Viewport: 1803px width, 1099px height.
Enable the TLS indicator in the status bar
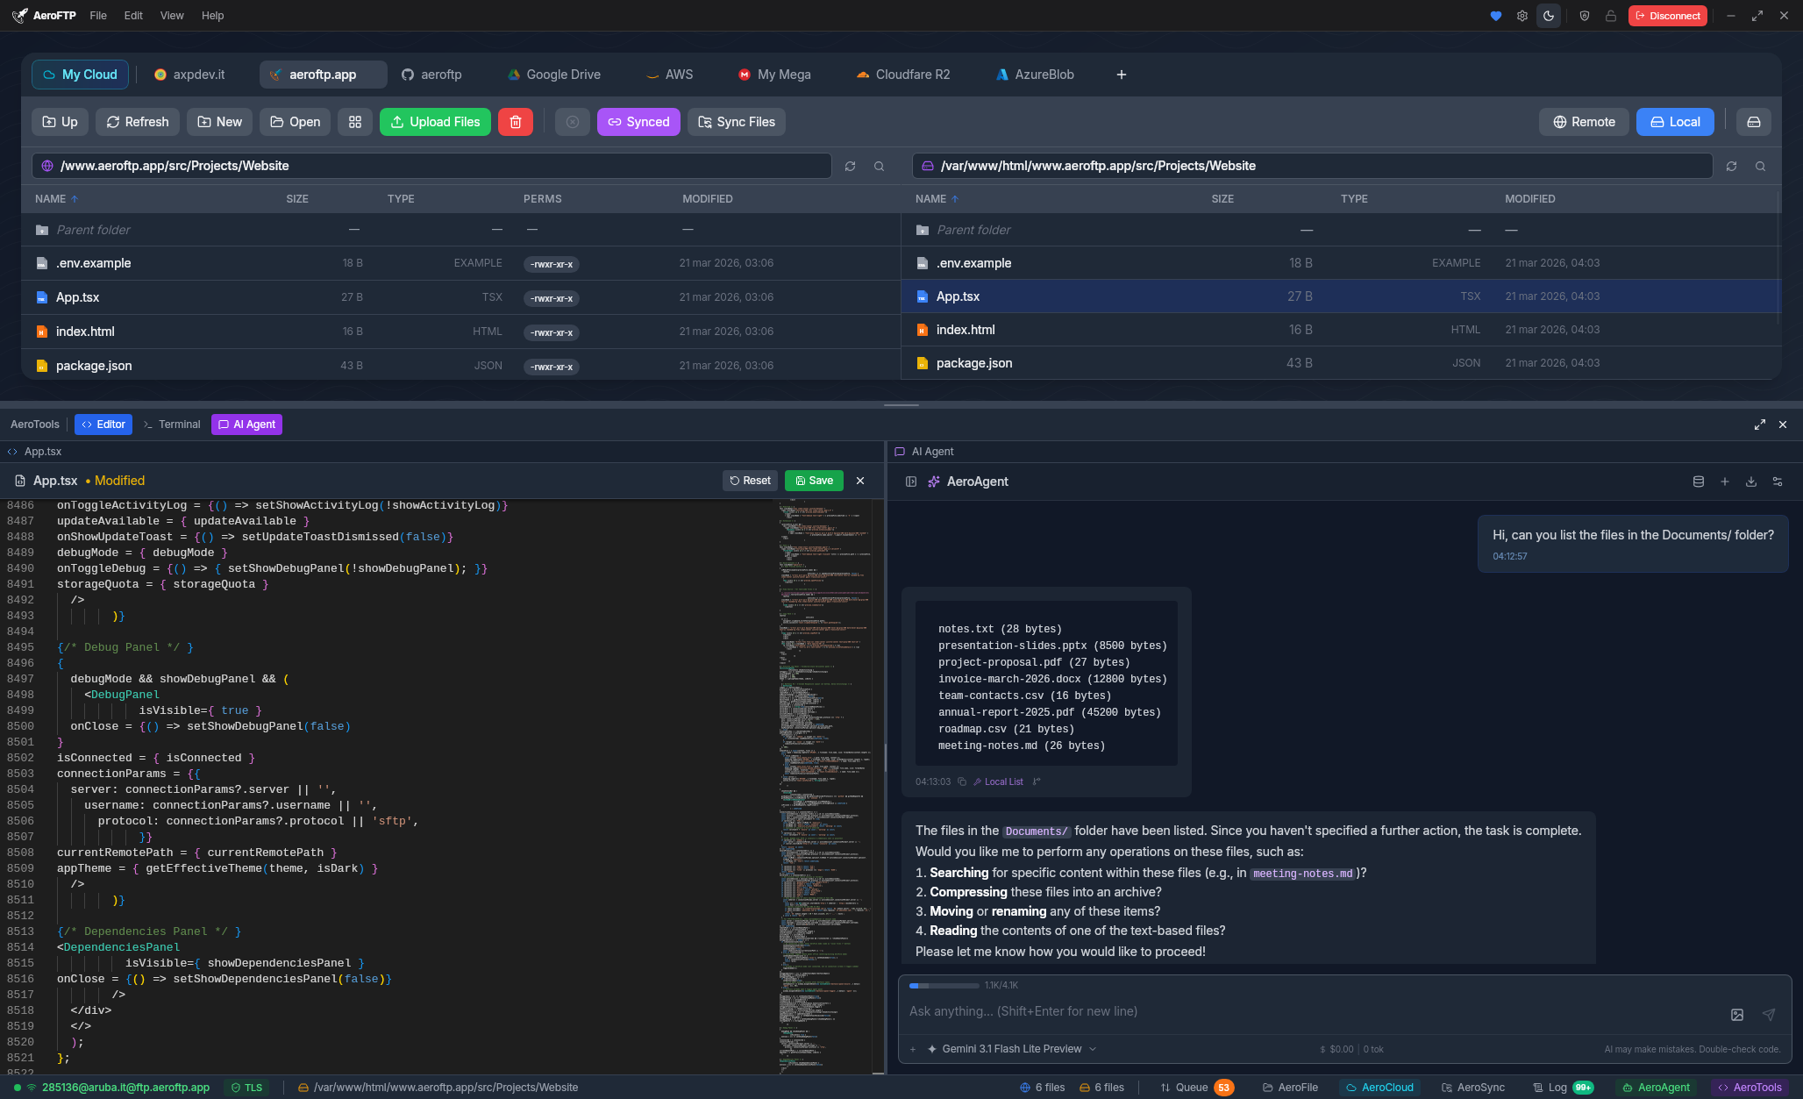pyautogui.click(x=247, y=1088)
